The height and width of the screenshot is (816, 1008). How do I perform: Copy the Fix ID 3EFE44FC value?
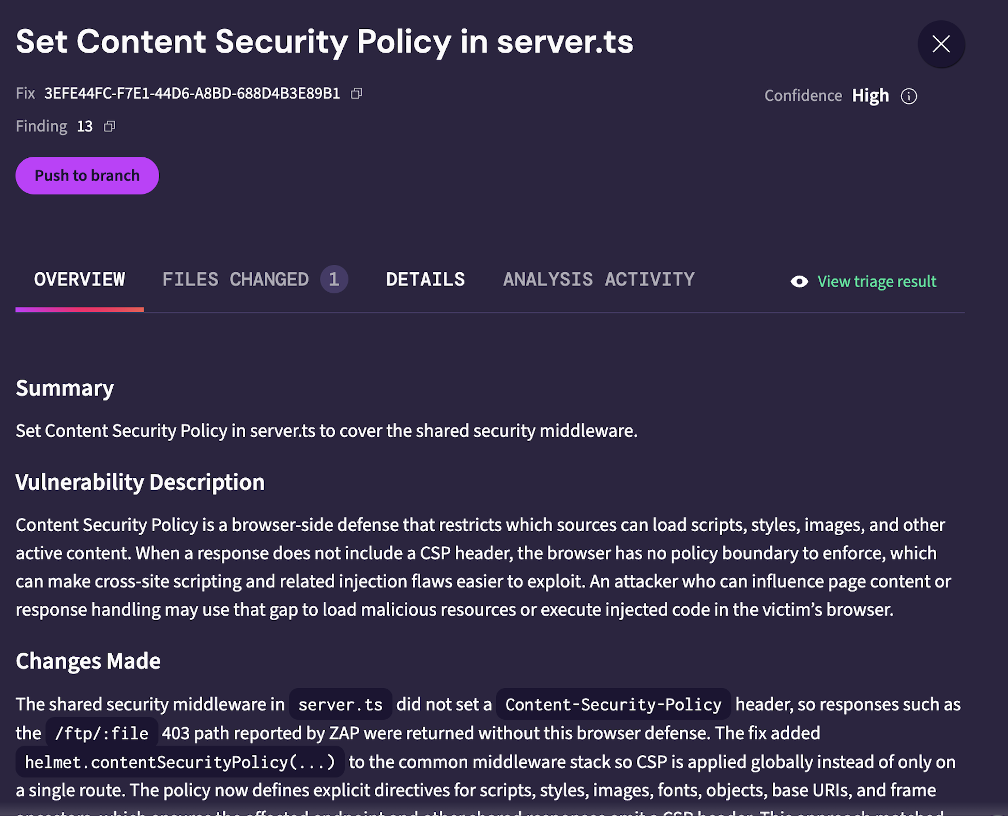[x=357, y=94]
